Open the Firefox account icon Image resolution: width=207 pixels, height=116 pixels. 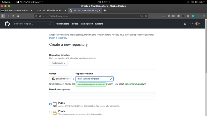point(179,16)
